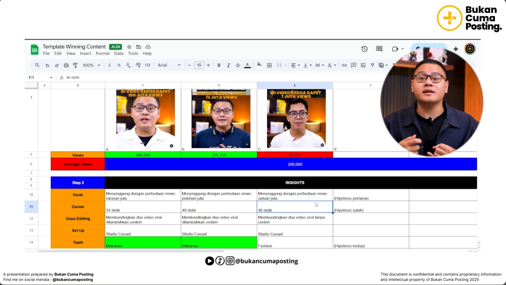Increase font size with plus button
The image size is (506, 285).
(208, 65)
